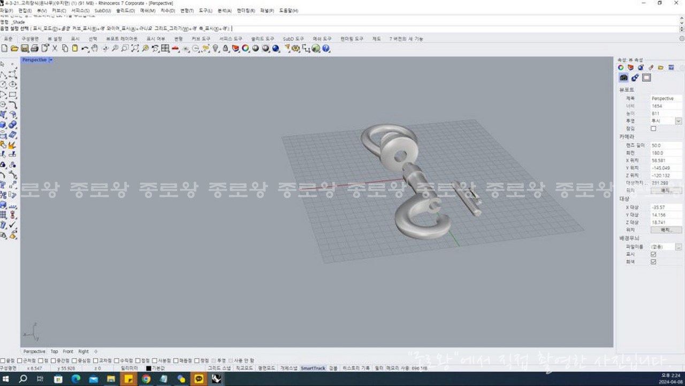Click the 회전 value field 180.0
The image size is (685, 386).
pyautogui.click(x=666, y=153)
